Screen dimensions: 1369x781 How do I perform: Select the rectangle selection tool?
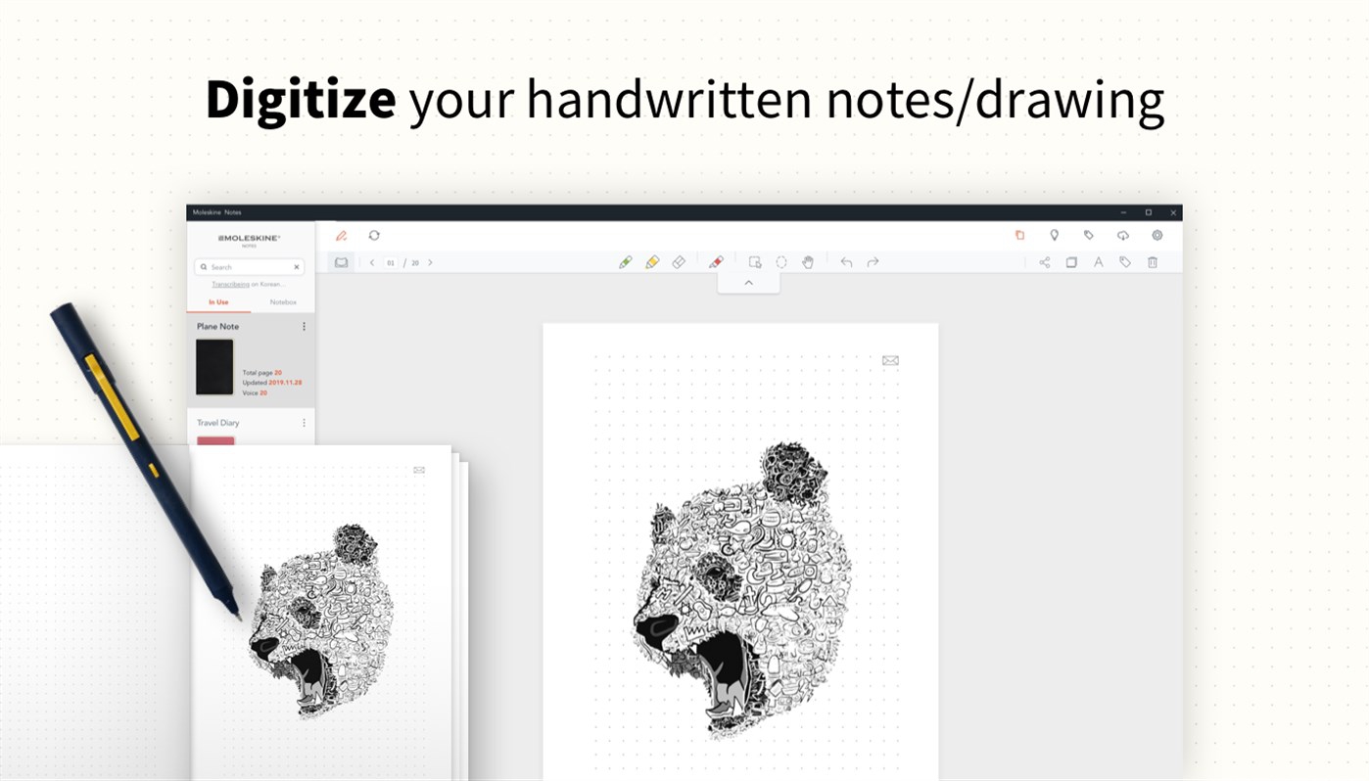point(755,262)
